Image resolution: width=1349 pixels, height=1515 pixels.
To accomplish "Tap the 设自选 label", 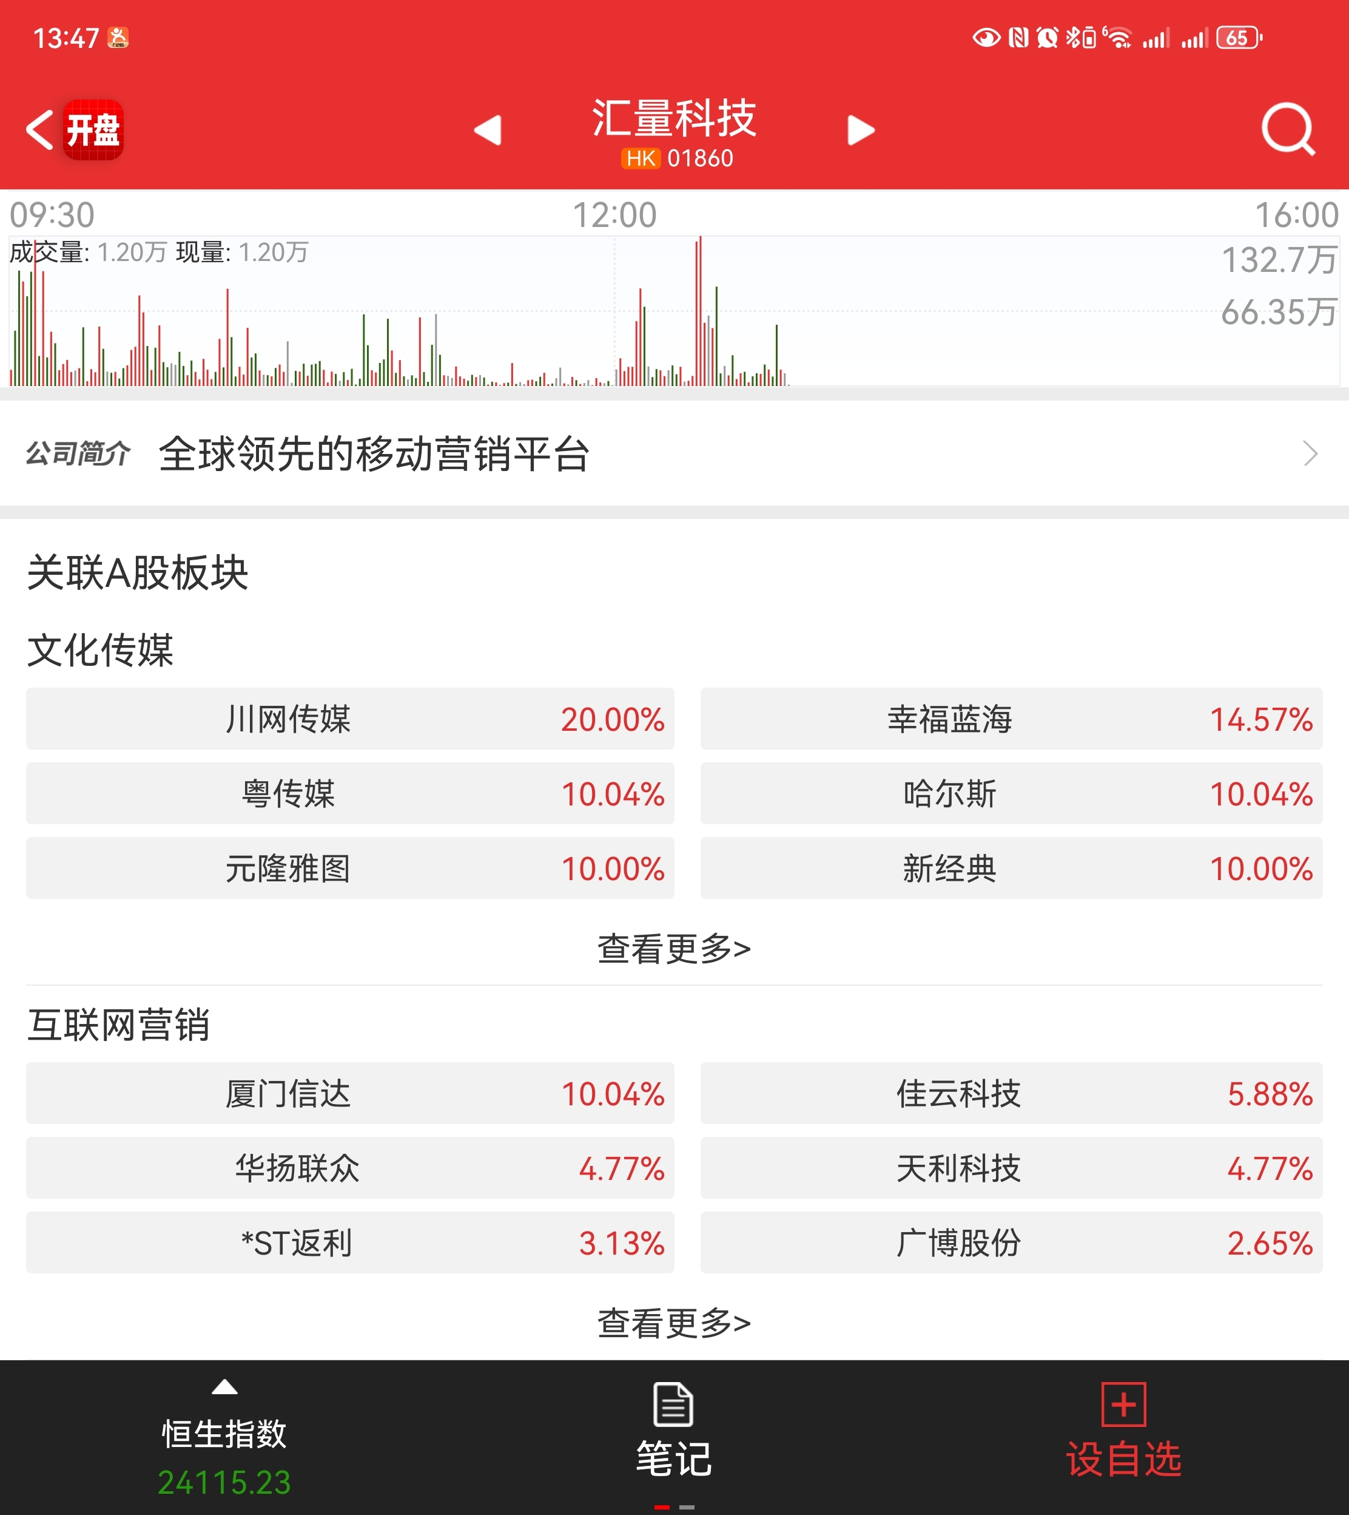I will coord(1124,1459).
